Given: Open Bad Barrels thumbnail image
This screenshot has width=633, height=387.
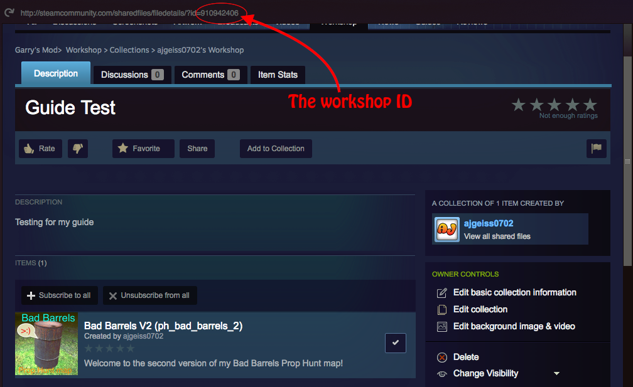Looking at the screenshot, I should coord(46,344).
